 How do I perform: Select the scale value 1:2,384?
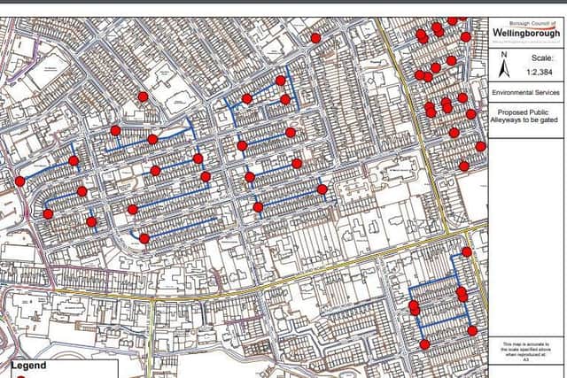pyautogui.click(x=540, y=72)
